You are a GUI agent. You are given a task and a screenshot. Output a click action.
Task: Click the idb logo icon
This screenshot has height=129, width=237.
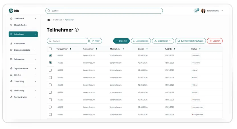[x=11, y=11]
